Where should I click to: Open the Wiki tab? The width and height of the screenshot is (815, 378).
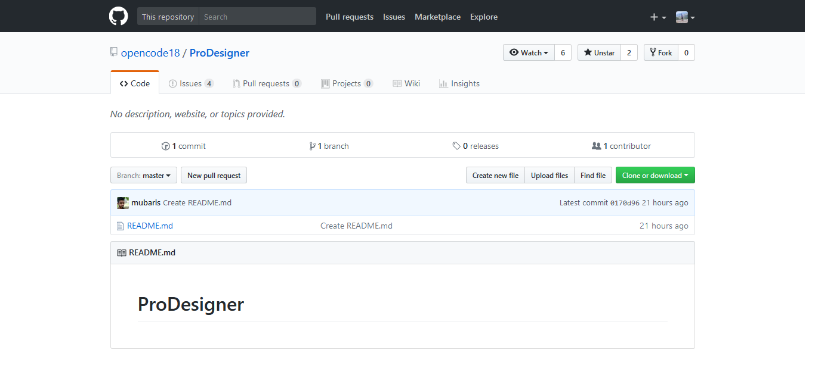[406, 83]
